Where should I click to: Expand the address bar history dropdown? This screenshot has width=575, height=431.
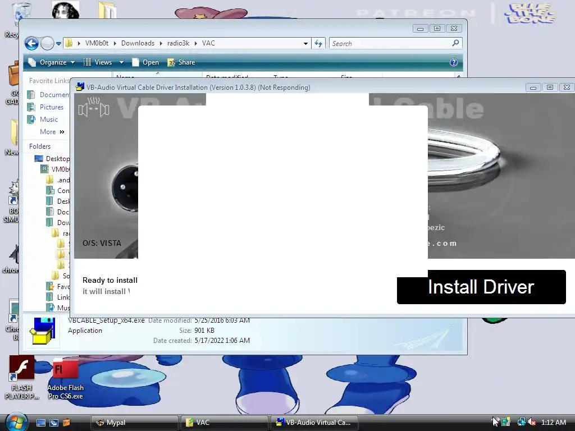(305, 44)
